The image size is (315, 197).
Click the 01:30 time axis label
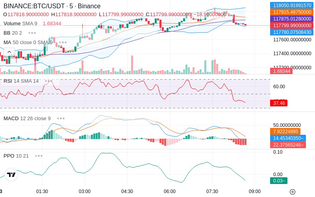[x=42, y=191]
